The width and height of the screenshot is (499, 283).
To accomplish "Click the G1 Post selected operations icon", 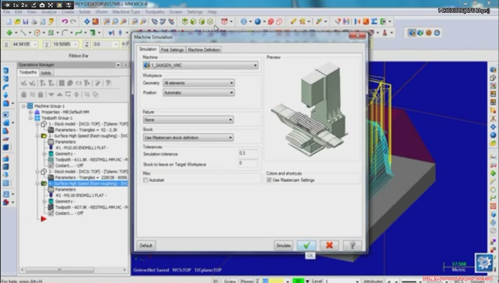I will coord(78,83).
